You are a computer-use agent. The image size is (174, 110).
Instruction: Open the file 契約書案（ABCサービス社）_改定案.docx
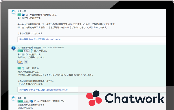coord(43,90)
